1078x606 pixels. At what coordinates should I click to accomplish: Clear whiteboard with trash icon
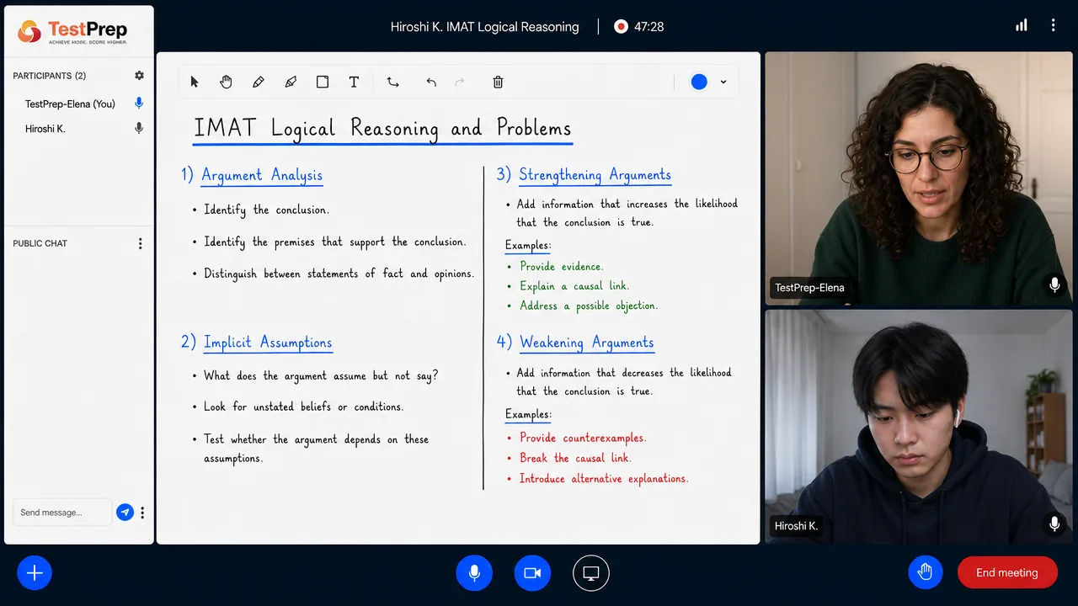[x=498, y=82]
